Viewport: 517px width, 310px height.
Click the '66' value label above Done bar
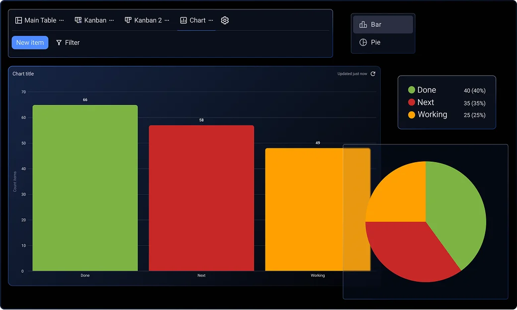pyautogui.click(x=85, y=100)
